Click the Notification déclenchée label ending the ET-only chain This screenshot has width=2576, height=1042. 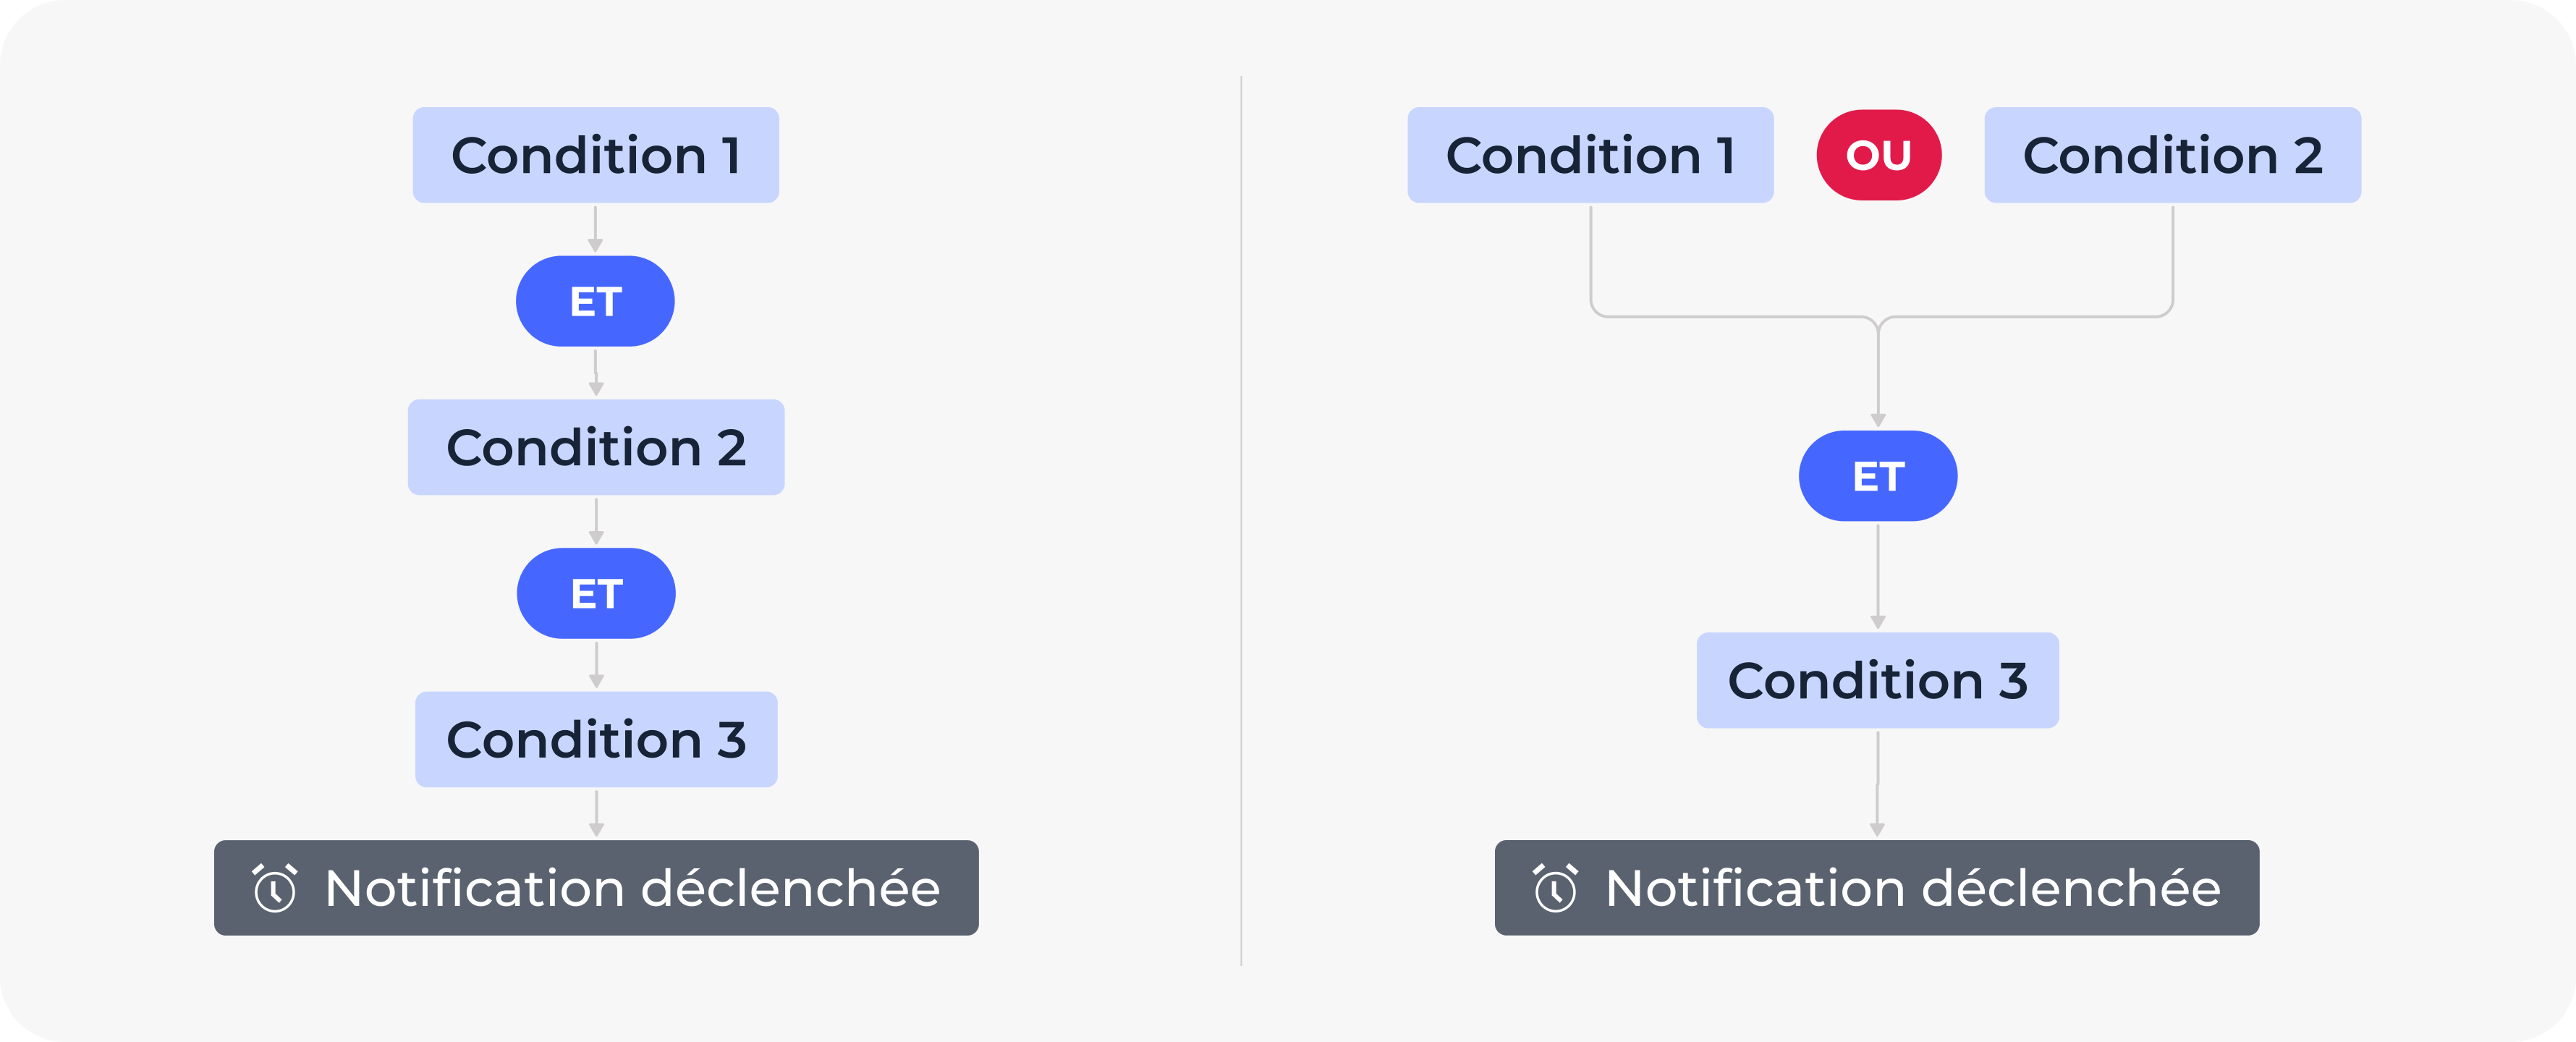point(632,888)
